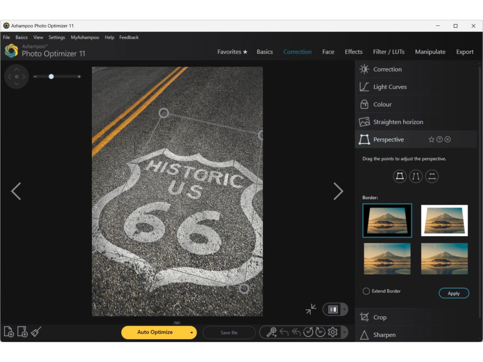Screen dimensions: 483x362
Task: Expand the Light Curves section
Action: [x=390, y=87]
